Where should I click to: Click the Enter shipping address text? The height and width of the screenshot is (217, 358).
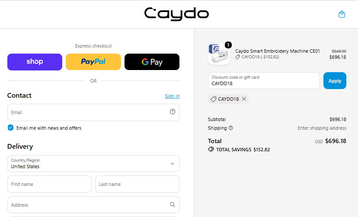[x=322, y=128]
